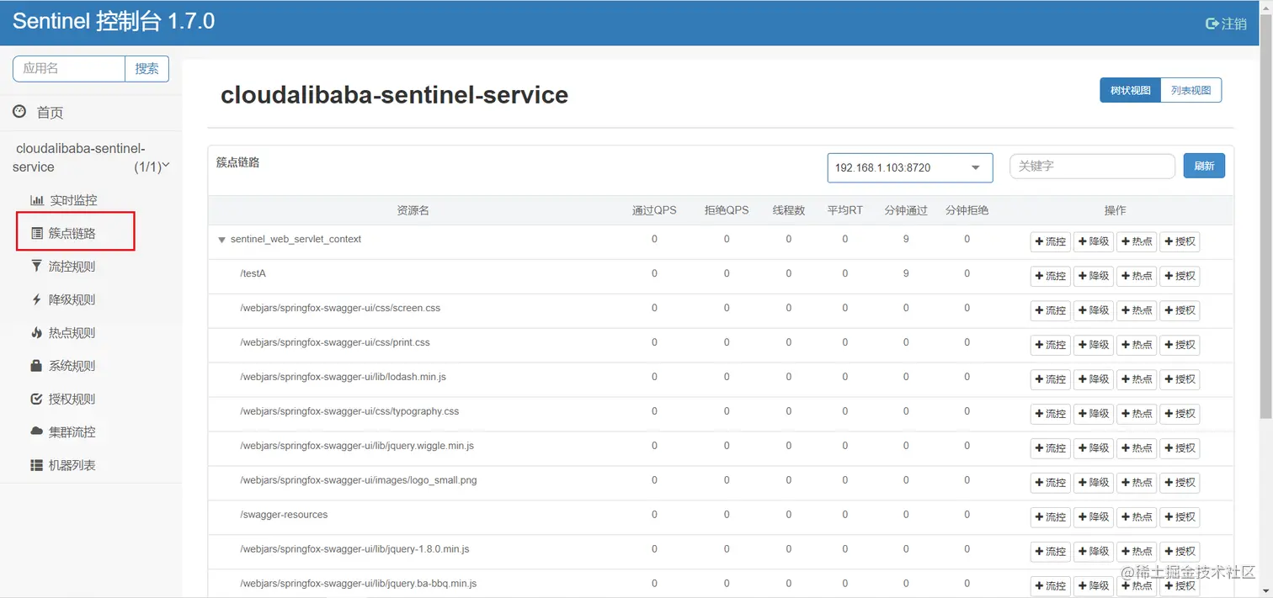1273x598 pixels.
Task: Click the bar chart icon for 实时监控
Action: pos(36,200)
